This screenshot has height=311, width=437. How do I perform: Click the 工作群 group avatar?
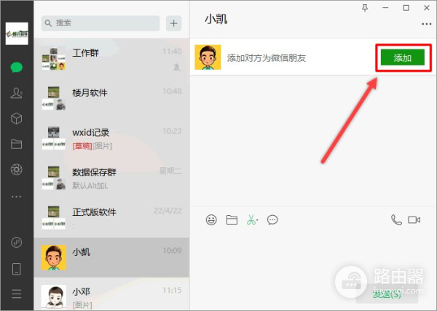tap(53, 59)
